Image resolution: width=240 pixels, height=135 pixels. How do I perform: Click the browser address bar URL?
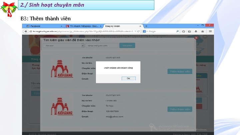coord(83,31)
